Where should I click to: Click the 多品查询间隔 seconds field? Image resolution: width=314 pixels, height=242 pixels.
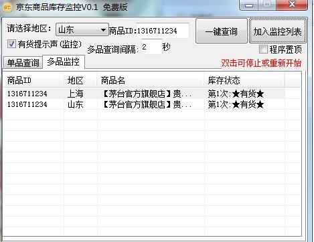[151, 47]
